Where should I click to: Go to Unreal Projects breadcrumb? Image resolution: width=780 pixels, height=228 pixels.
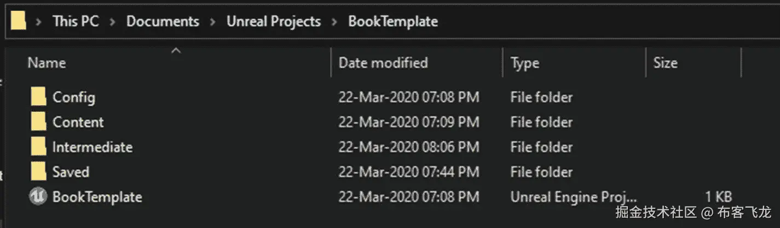274,22
